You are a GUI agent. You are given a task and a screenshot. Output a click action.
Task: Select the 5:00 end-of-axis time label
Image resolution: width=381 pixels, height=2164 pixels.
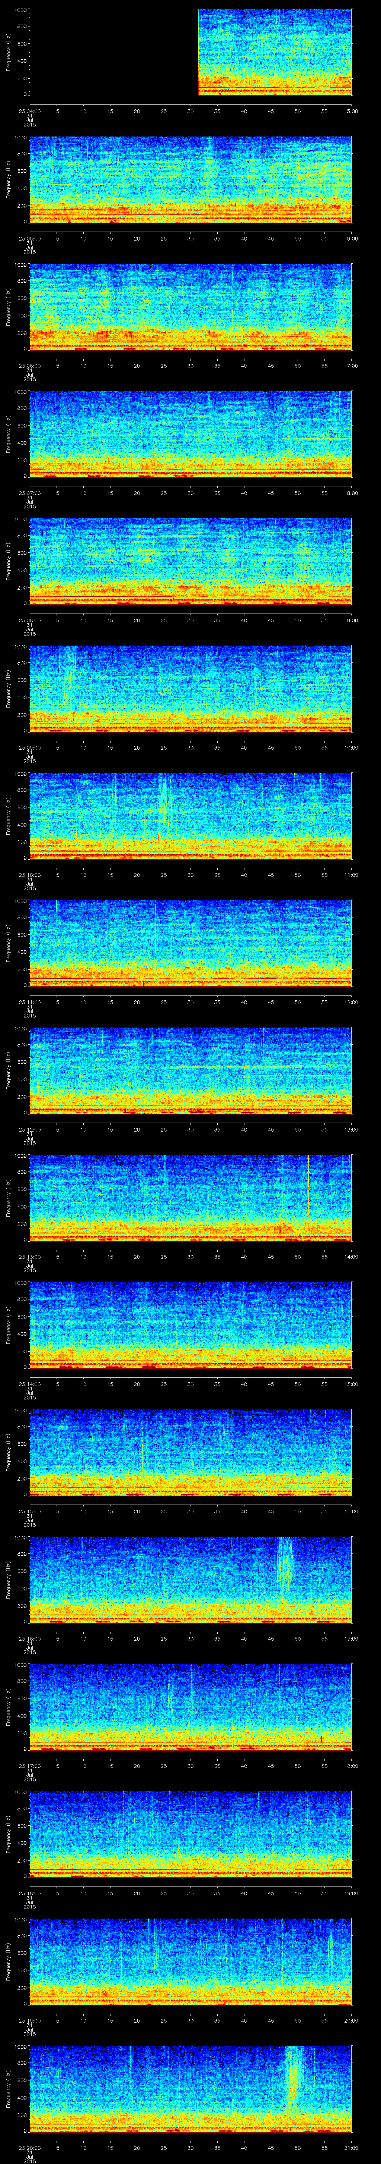coord(352,111)
